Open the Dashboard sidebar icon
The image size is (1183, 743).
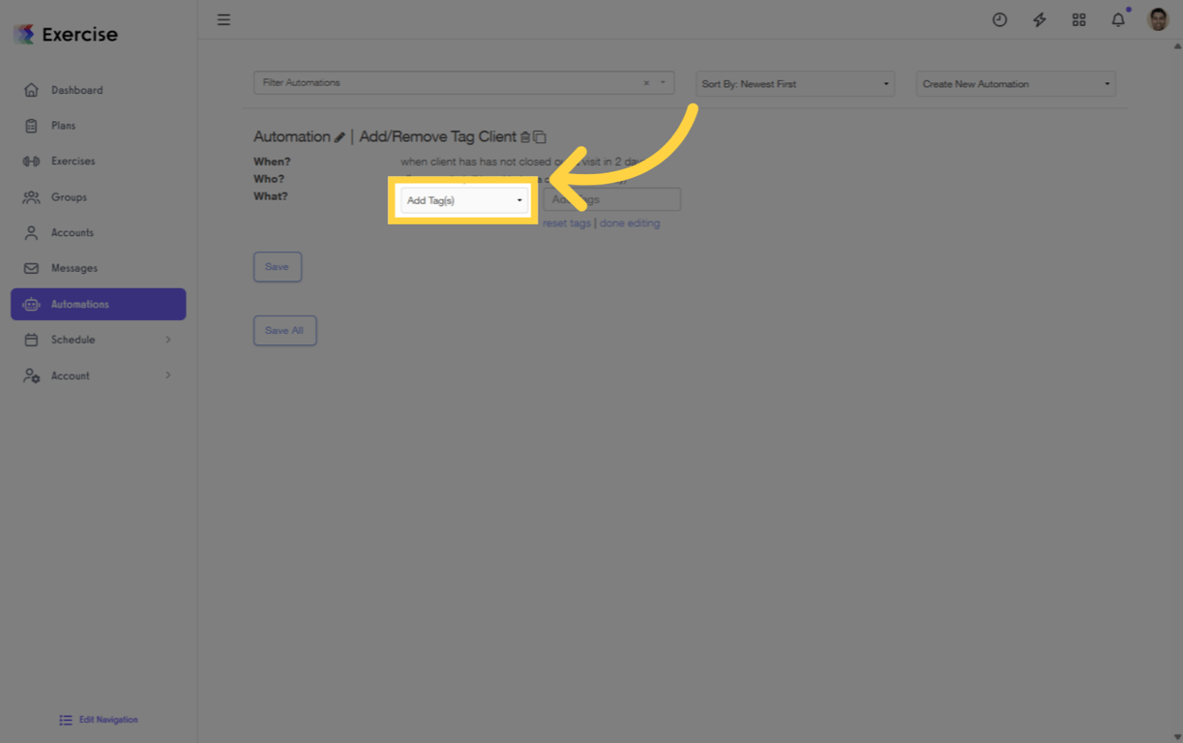tap(31, 89)
